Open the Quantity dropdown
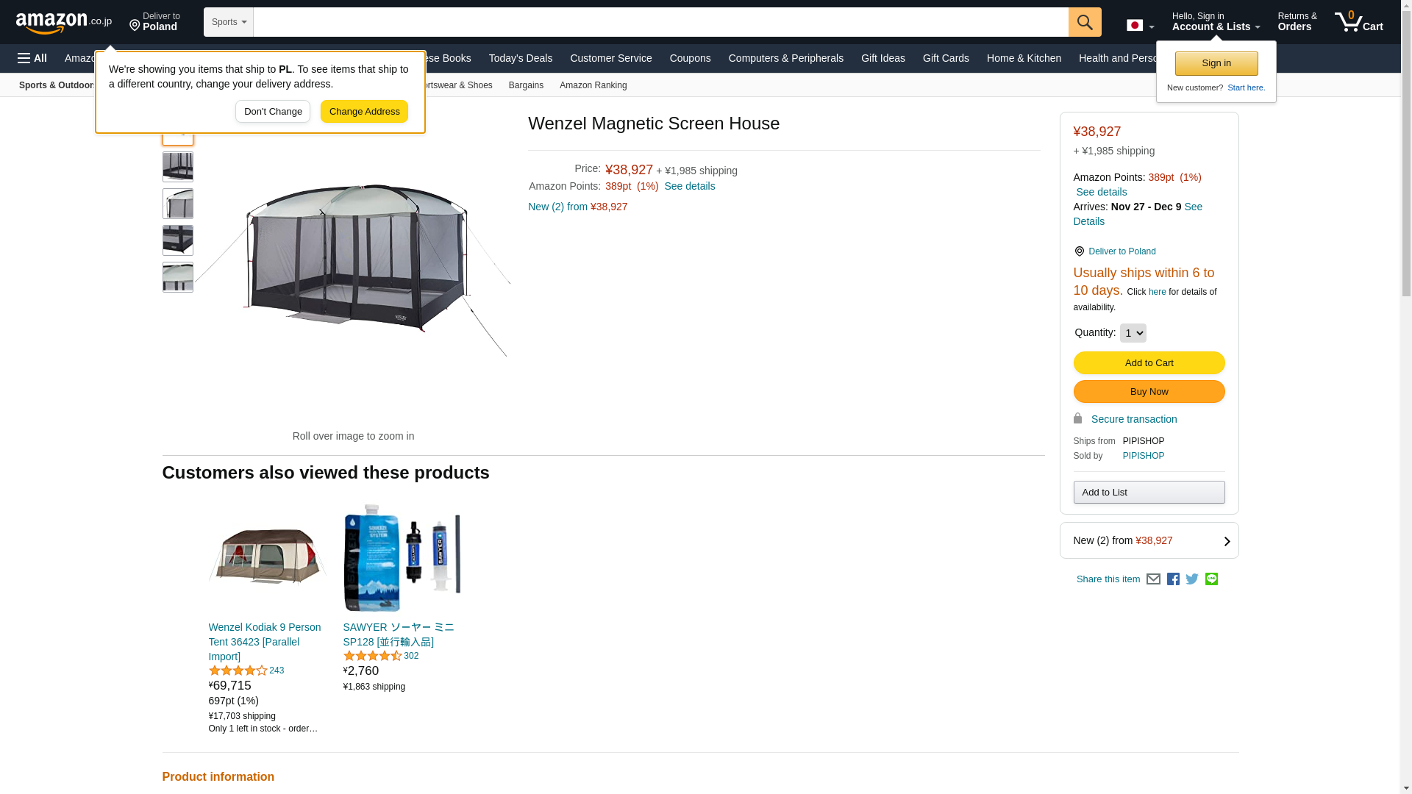Viewport: 1412px width, 794px height. click(1133, 333)
